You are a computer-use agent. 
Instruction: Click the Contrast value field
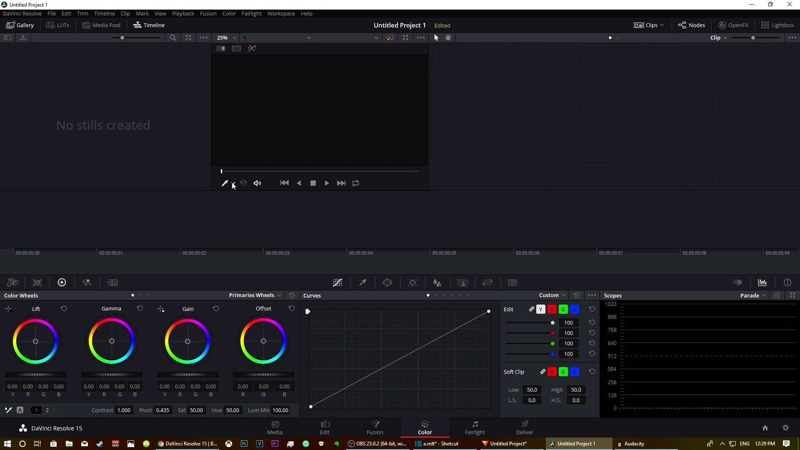click(124, 410)
